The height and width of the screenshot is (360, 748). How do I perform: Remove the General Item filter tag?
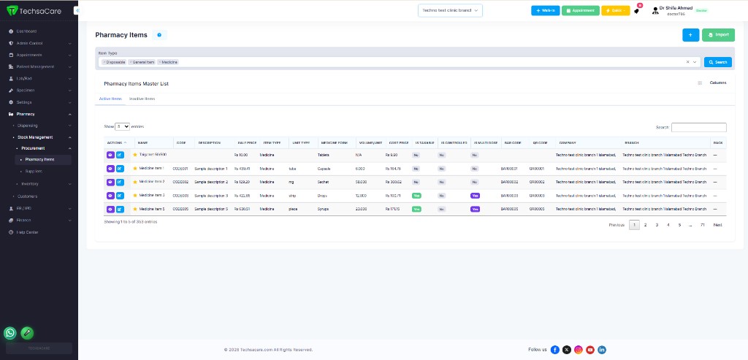pyautogui.click(x=130, y=62)
